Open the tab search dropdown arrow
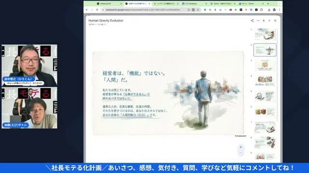309x173 pixels. pos(280,3)
